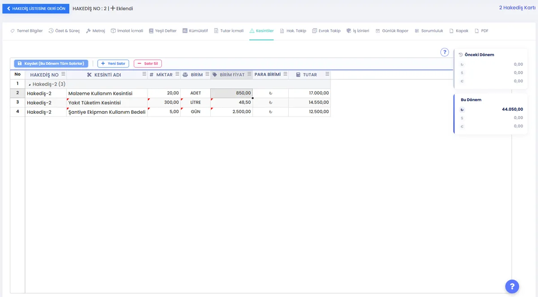The width and height of the screenshot is (538, 297).
Task: Collapse the Hakediş-2 (3) group row
Action: point(30,84)
